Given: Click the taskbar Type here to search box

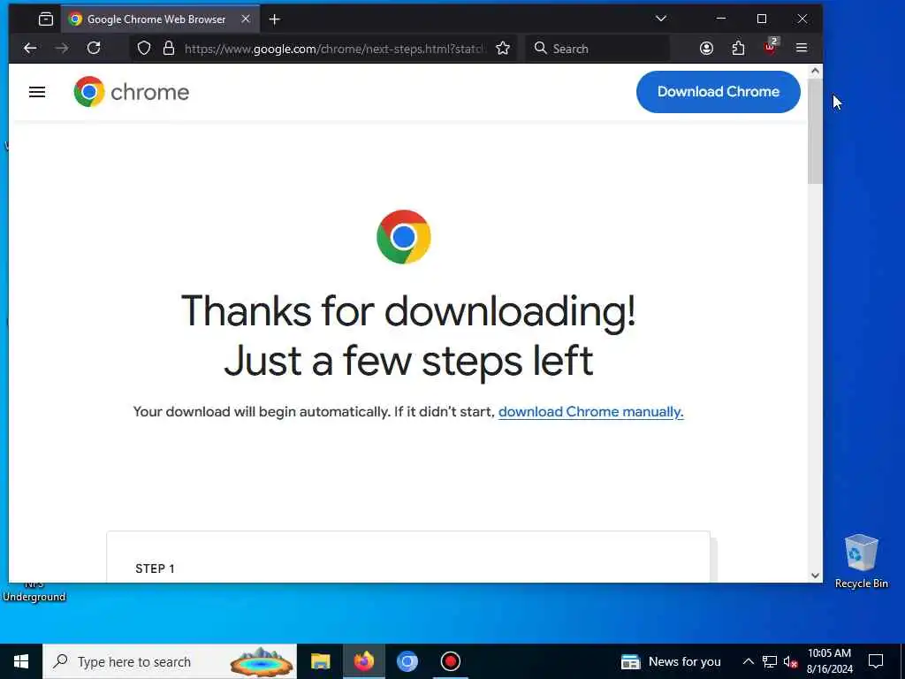Looking at the screenshot, I should click(170, 661).
